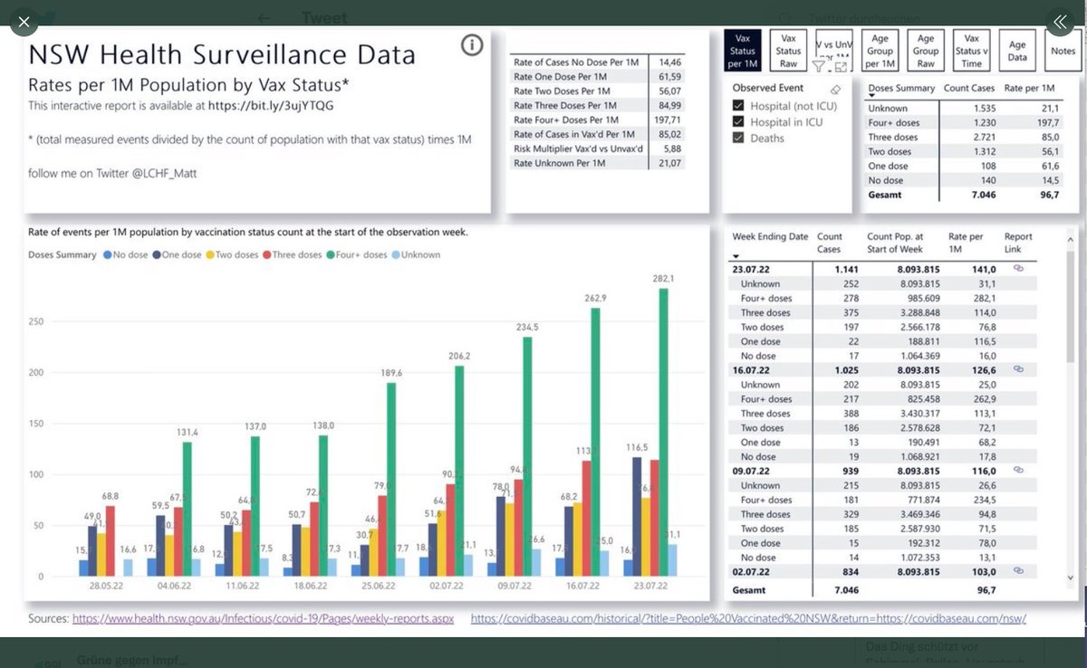This screenshot has width=1087, height=668.
Task: Open the health.nsw.gov.au weekly reports source link
Action: (x=263, y=619)
